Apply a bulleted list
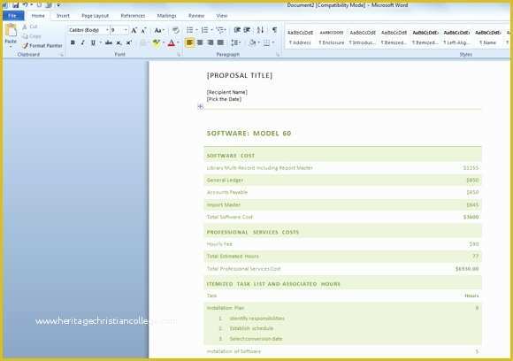This screenshot has height=361, width=513. click(x=190, y=30)
